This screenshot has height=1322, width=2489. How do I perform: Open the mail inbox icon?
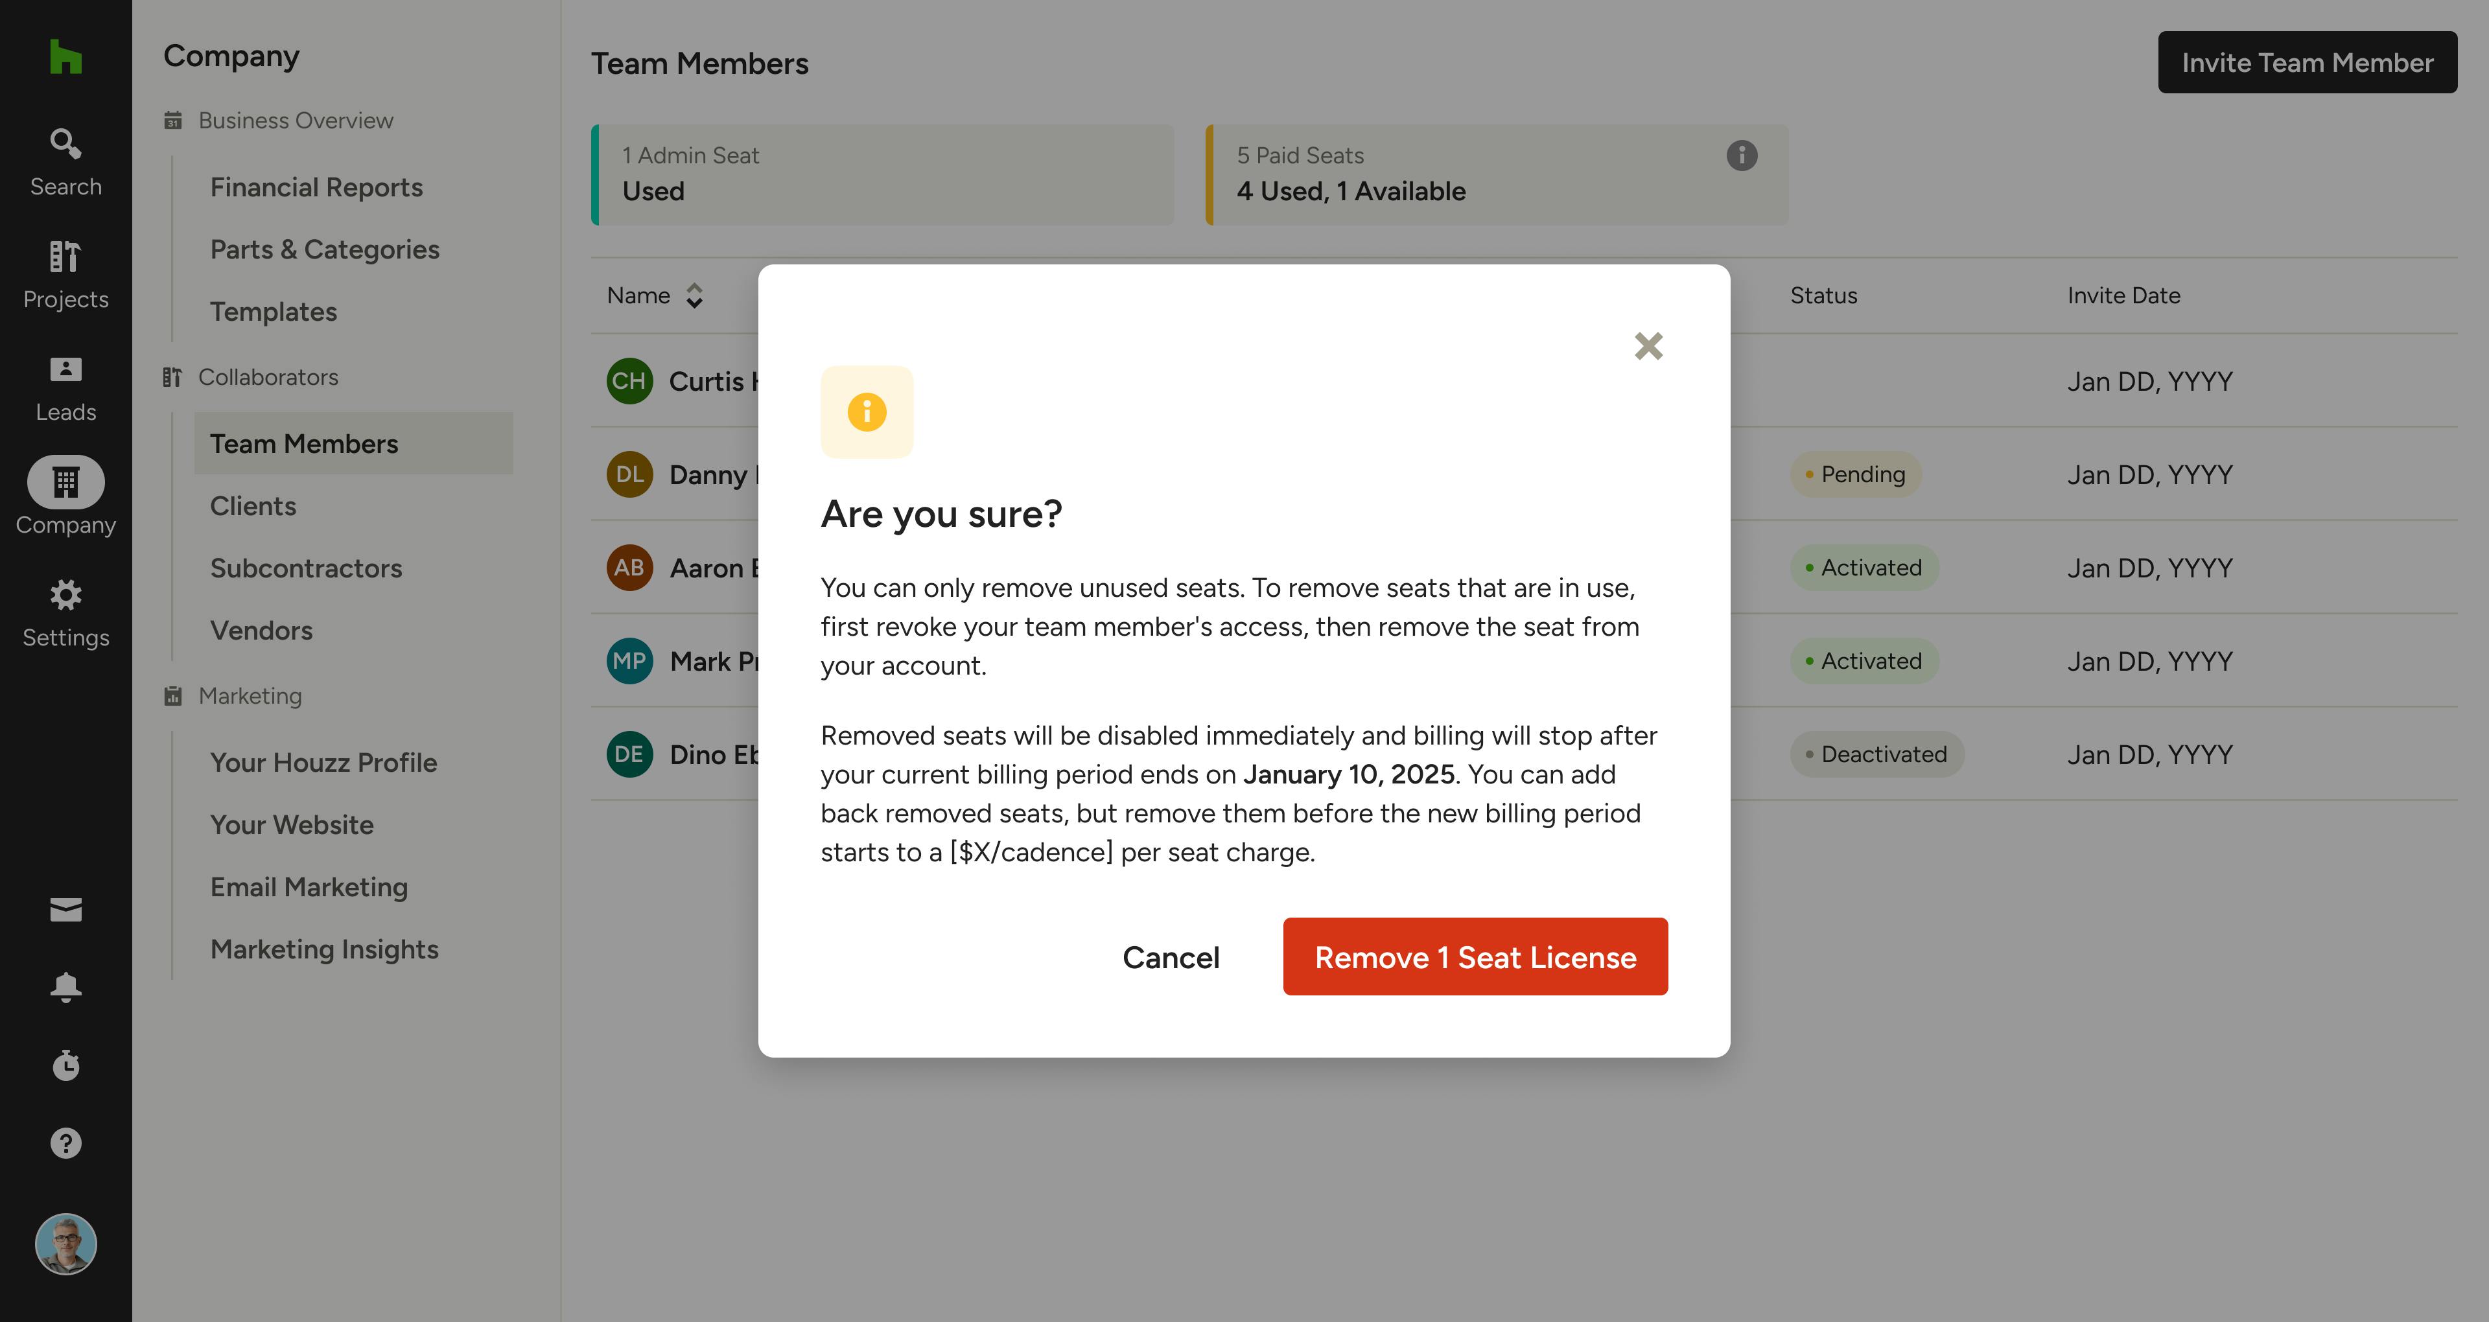65,909
